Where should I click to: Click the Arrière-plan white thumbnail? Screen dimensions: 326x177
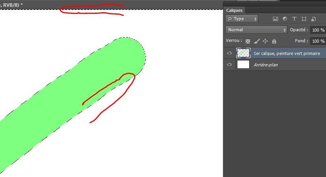[x=243, y=64]
